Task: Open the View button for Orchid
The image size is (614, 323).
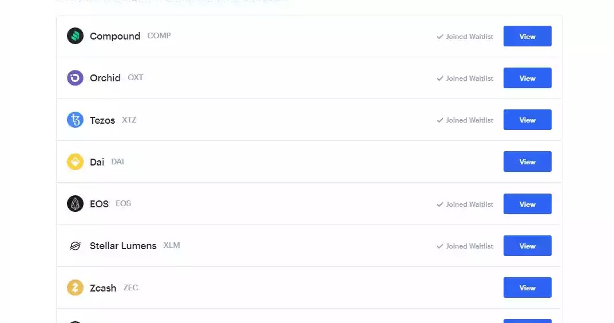Action: pyautogui.click(x=528, y=78)
